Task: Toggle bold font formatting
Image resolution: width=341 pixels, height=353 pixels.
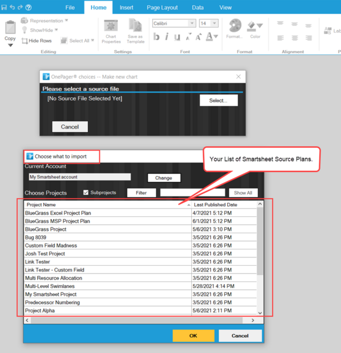Action: (156, 37)
